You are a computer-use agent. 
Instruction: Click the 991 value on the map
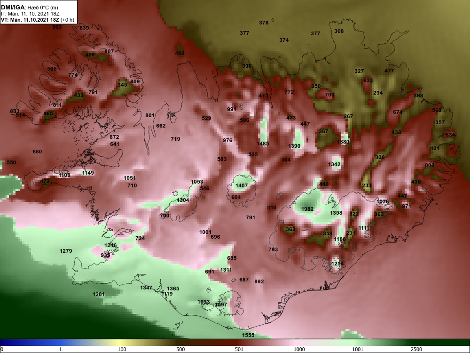tap(232, 109)
